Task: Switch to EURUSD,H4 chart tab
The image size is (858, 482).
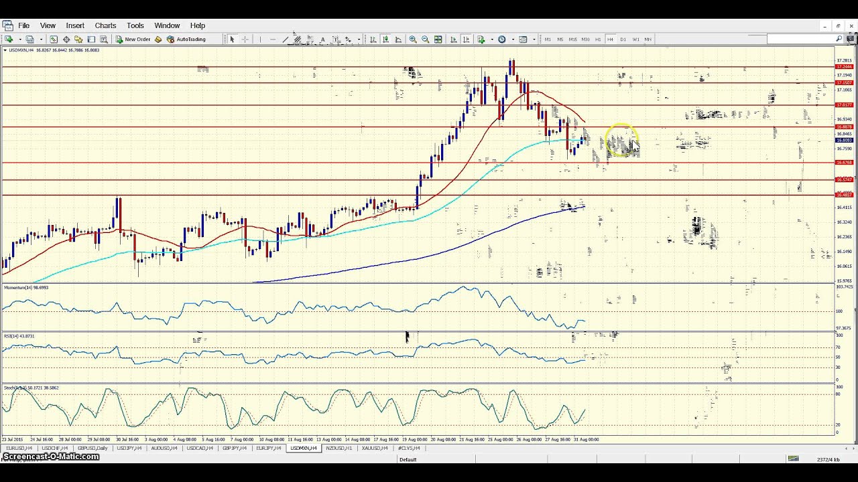Action: click(19, 448)
